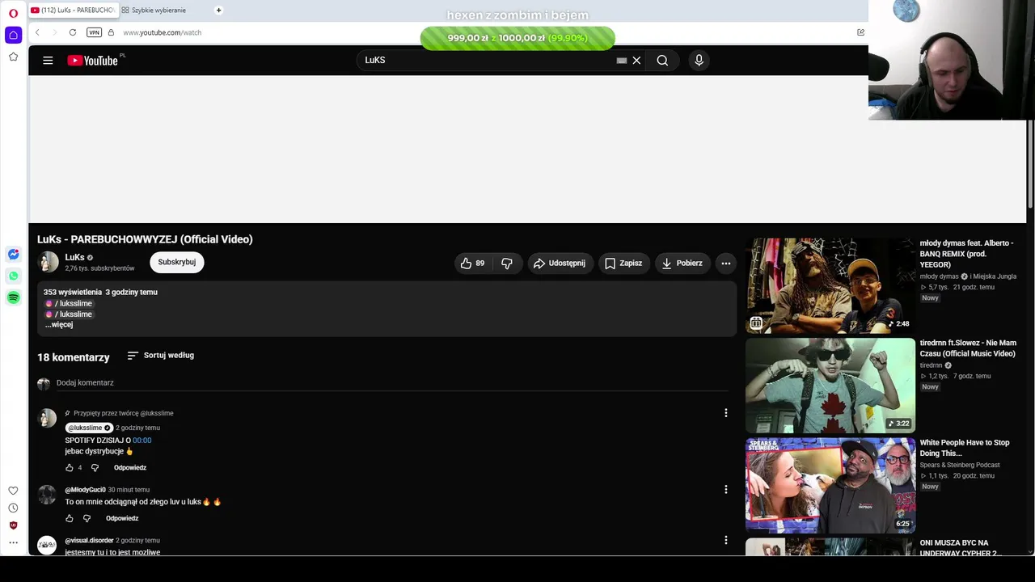Open options menu for @visual.disorder comment
Screen dimensions: 1035x582
pyautogui.click(x=725, y=540)
